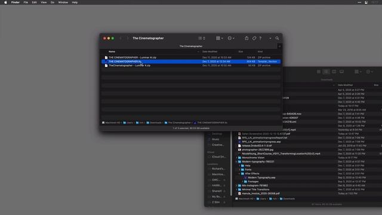Select "TheCinematographer - Luminar 4.zip" file

coord(191,66)
